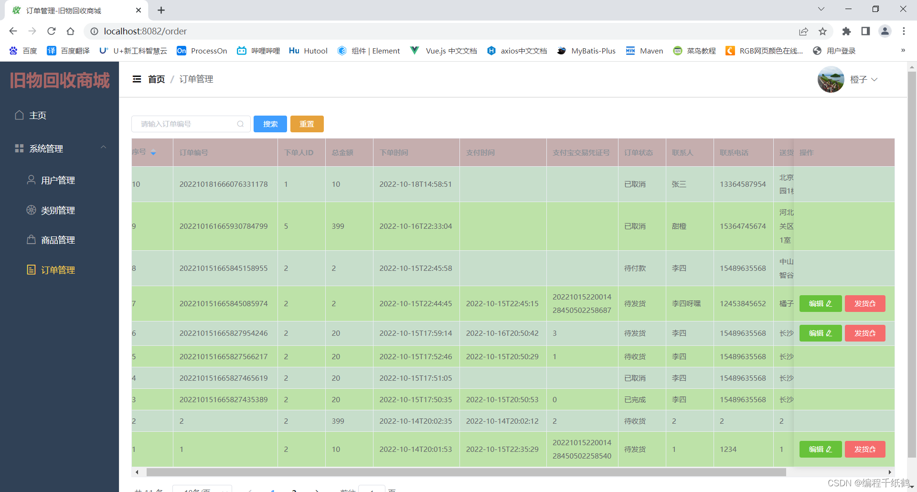Screen dimensions: 917x492
Task: Click 发货 button for order row 1
Action: (x=864, y=449)
